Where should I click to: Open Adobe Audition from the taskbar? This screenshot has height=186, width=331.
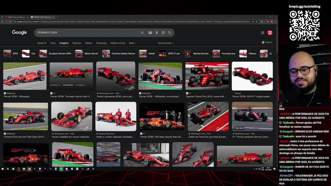[82, 169]
